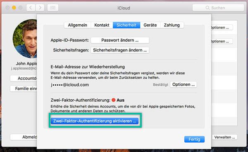Open Optionen for recovery e-mail
This screenshot has width=248, height=152.
(184, 84)
